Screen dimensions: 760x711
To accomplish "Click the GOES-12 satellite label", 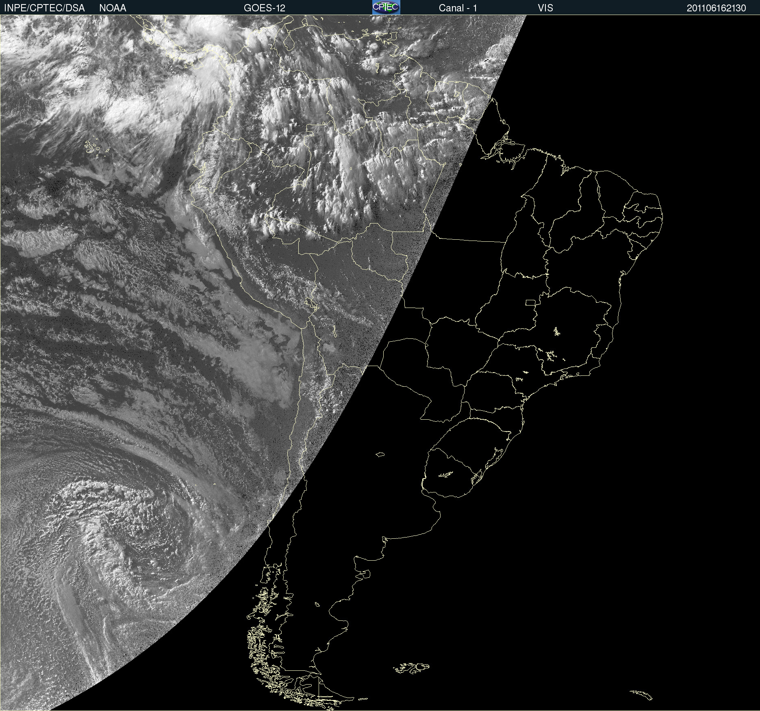I will [265, 8].
